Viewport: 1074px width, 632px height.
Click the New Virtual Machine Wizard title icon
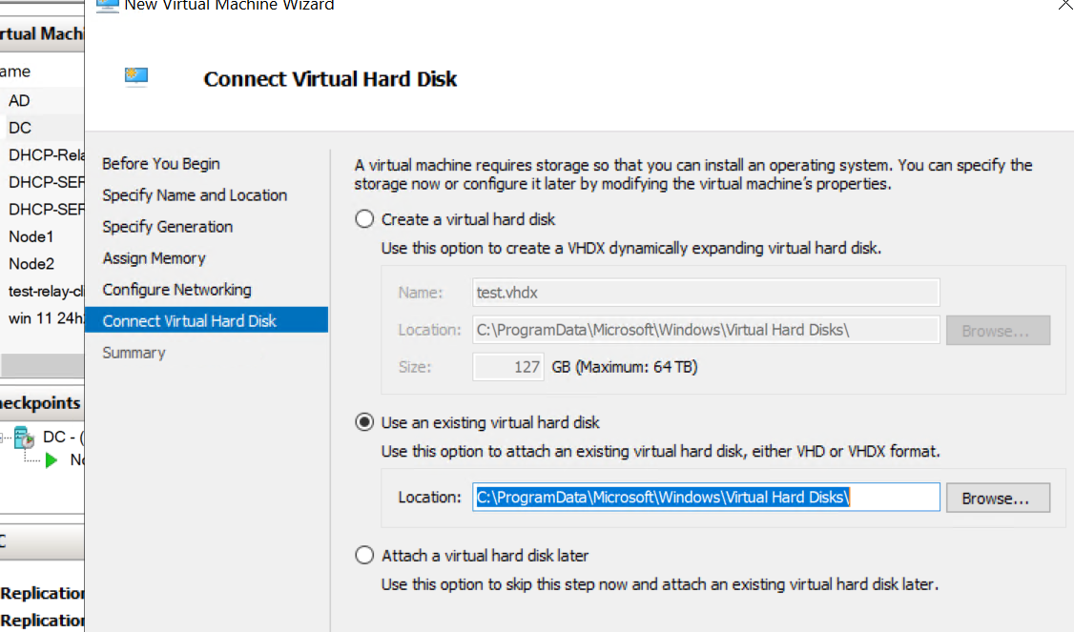click(x=107, y=5)
